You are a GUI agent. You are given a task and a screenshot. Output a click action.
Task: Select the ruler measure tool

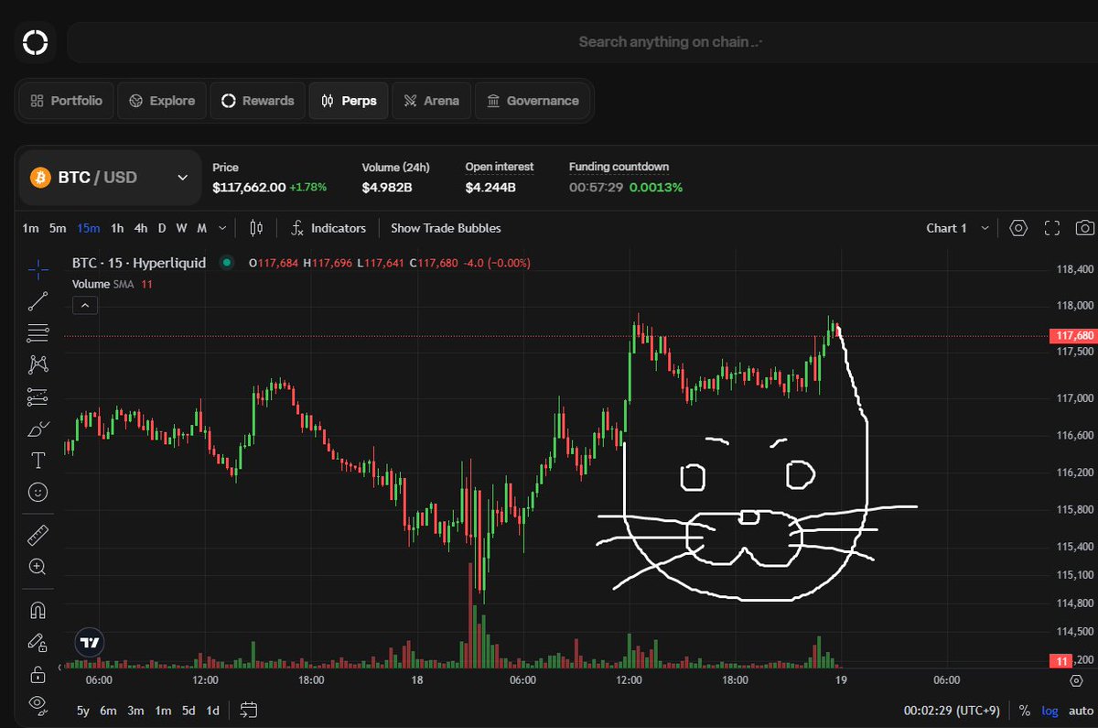coord(38,535)
